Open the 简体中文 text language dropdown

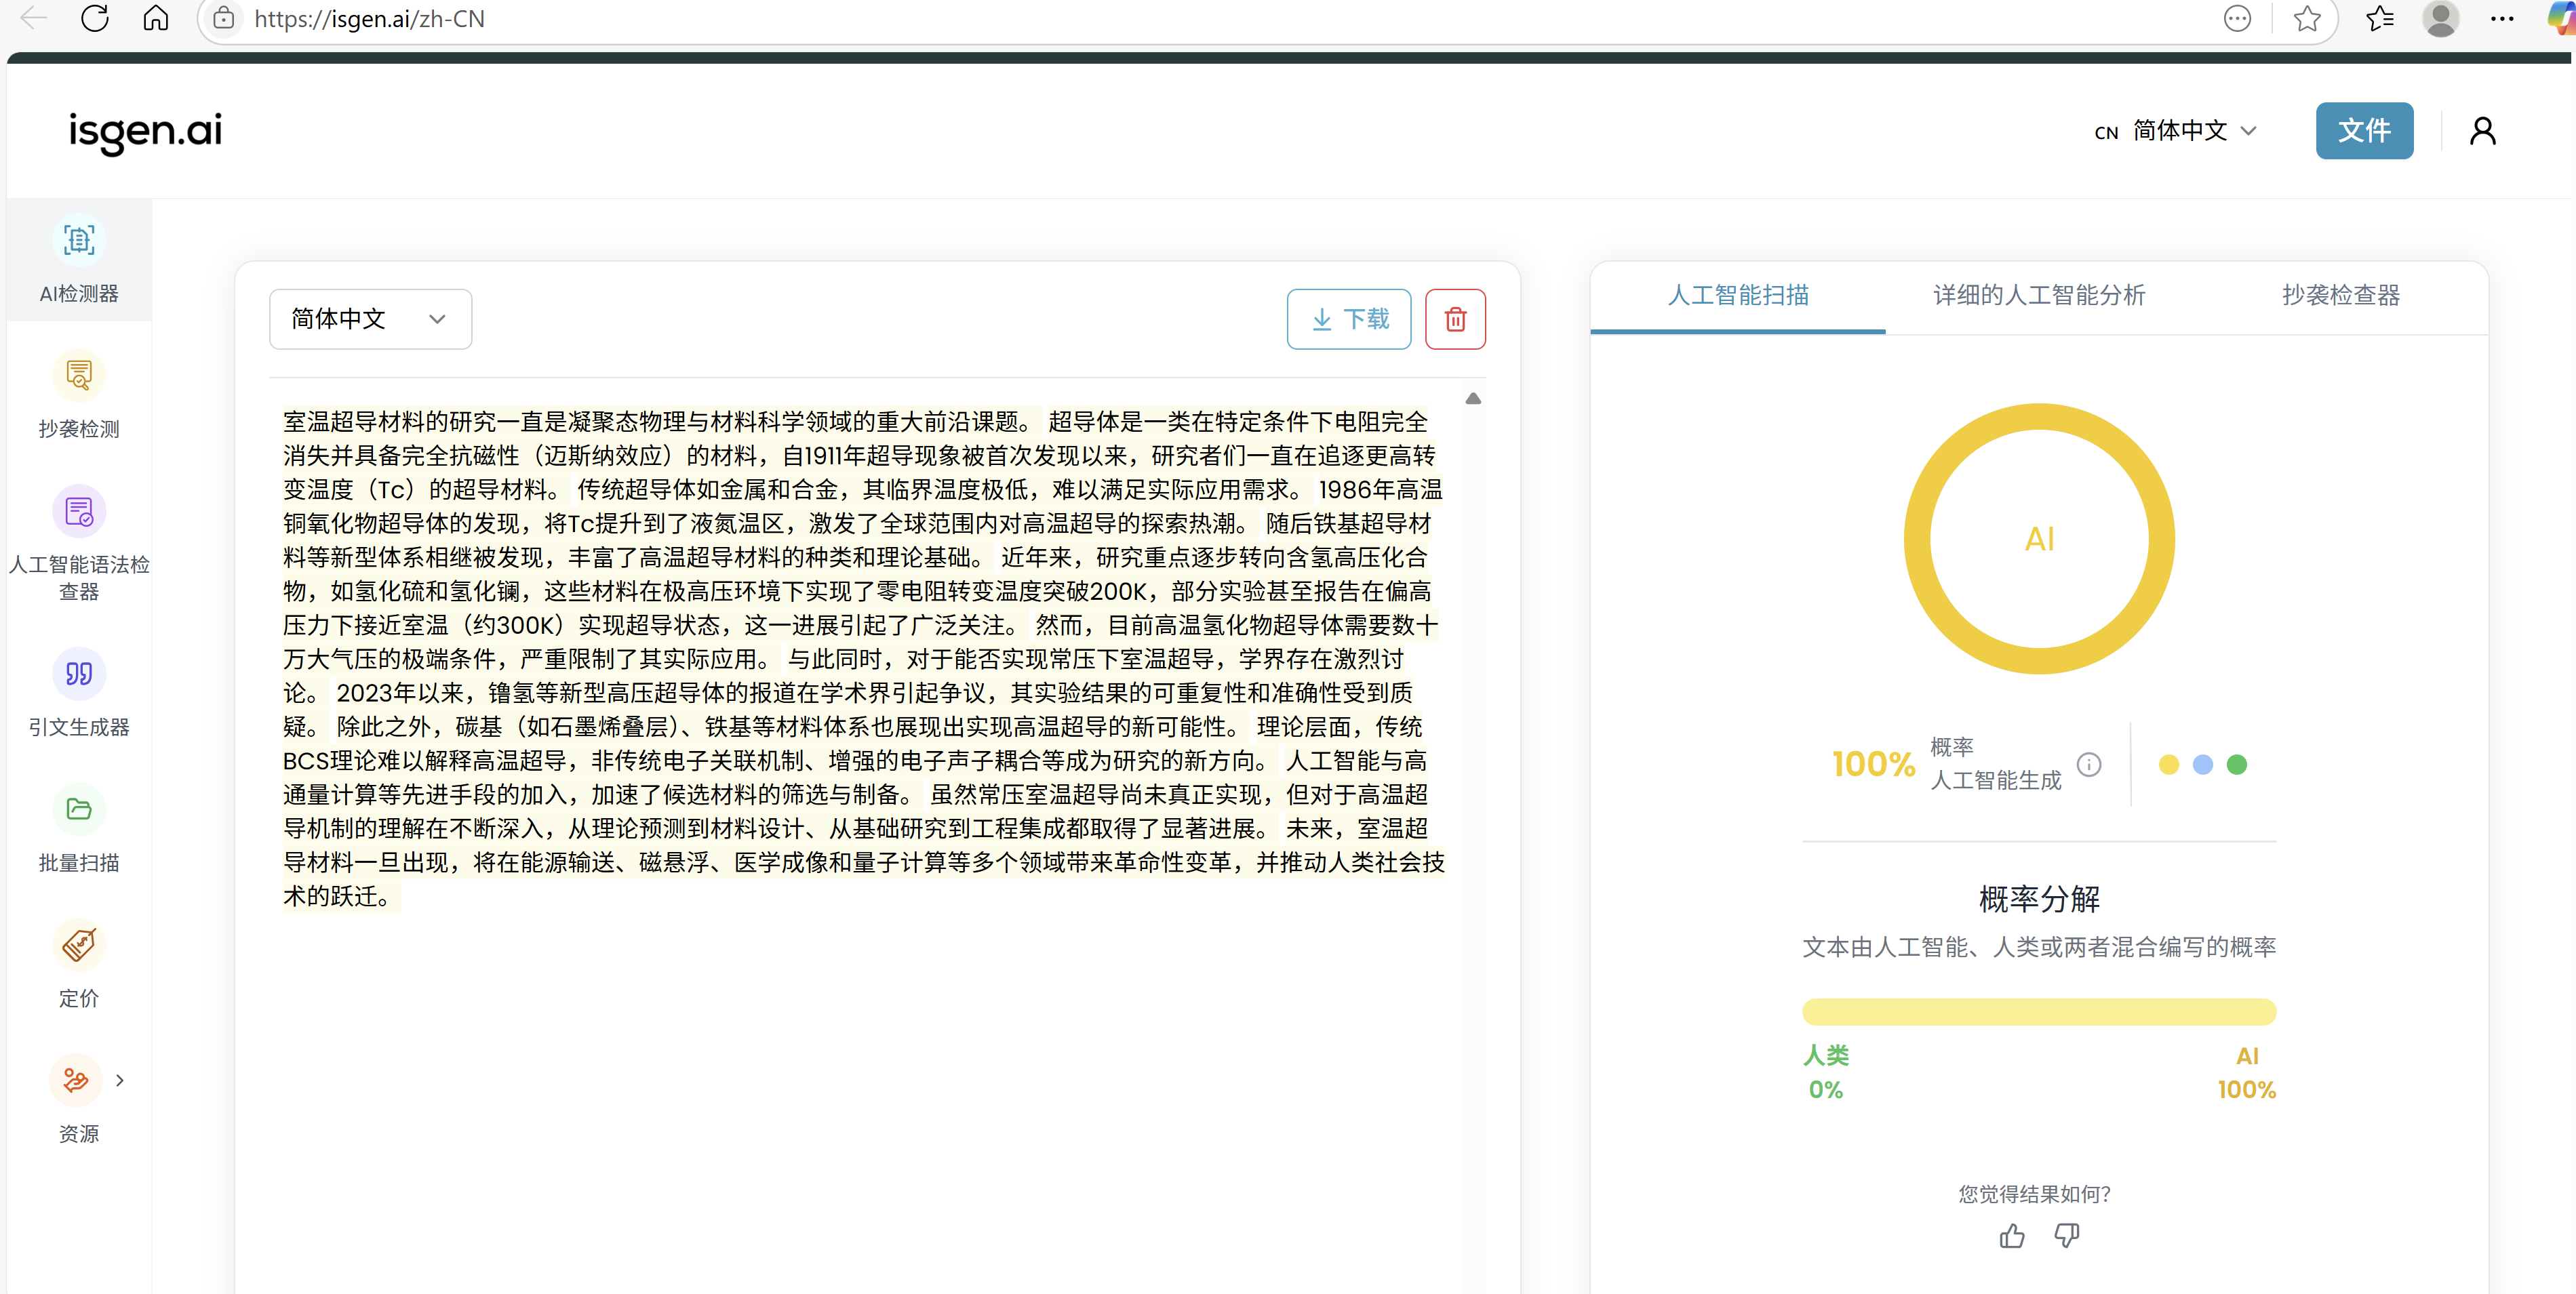click(x=370, y=319)
